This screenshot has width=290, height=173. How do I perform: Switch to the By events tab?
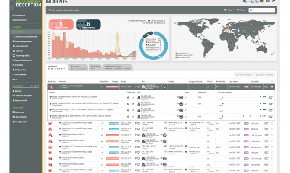pyautogui.click(x=95, y=67)
